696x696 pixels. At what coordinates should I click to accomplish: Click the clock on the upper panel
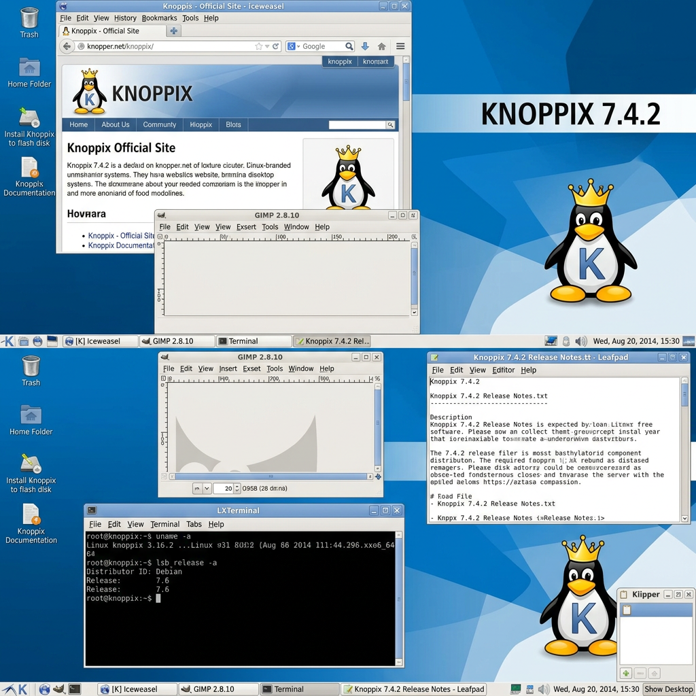[636, 341]
